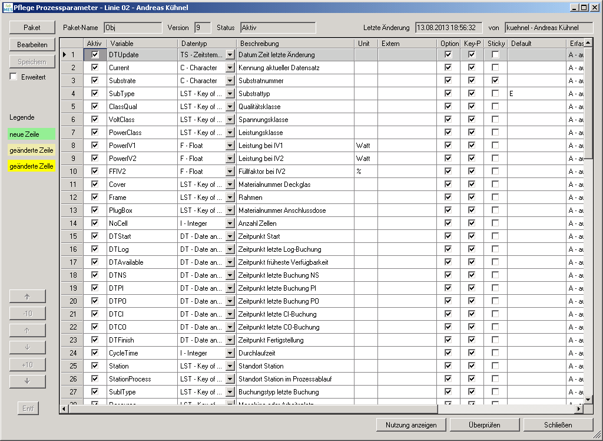Click the thin down-arrow move-down button
Image resolution: width=603 pixels, height=441 pixels.
(27, 347)
